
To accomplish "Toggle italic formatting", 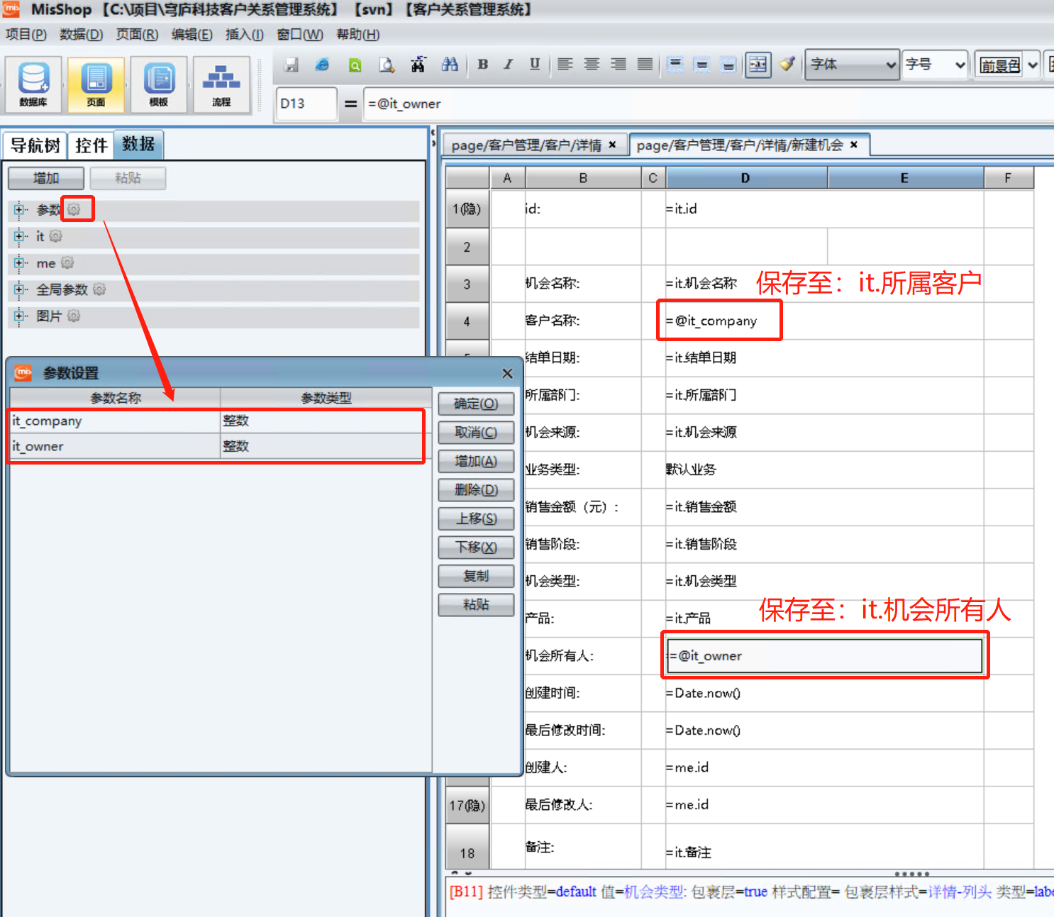I will pos(509,65).
